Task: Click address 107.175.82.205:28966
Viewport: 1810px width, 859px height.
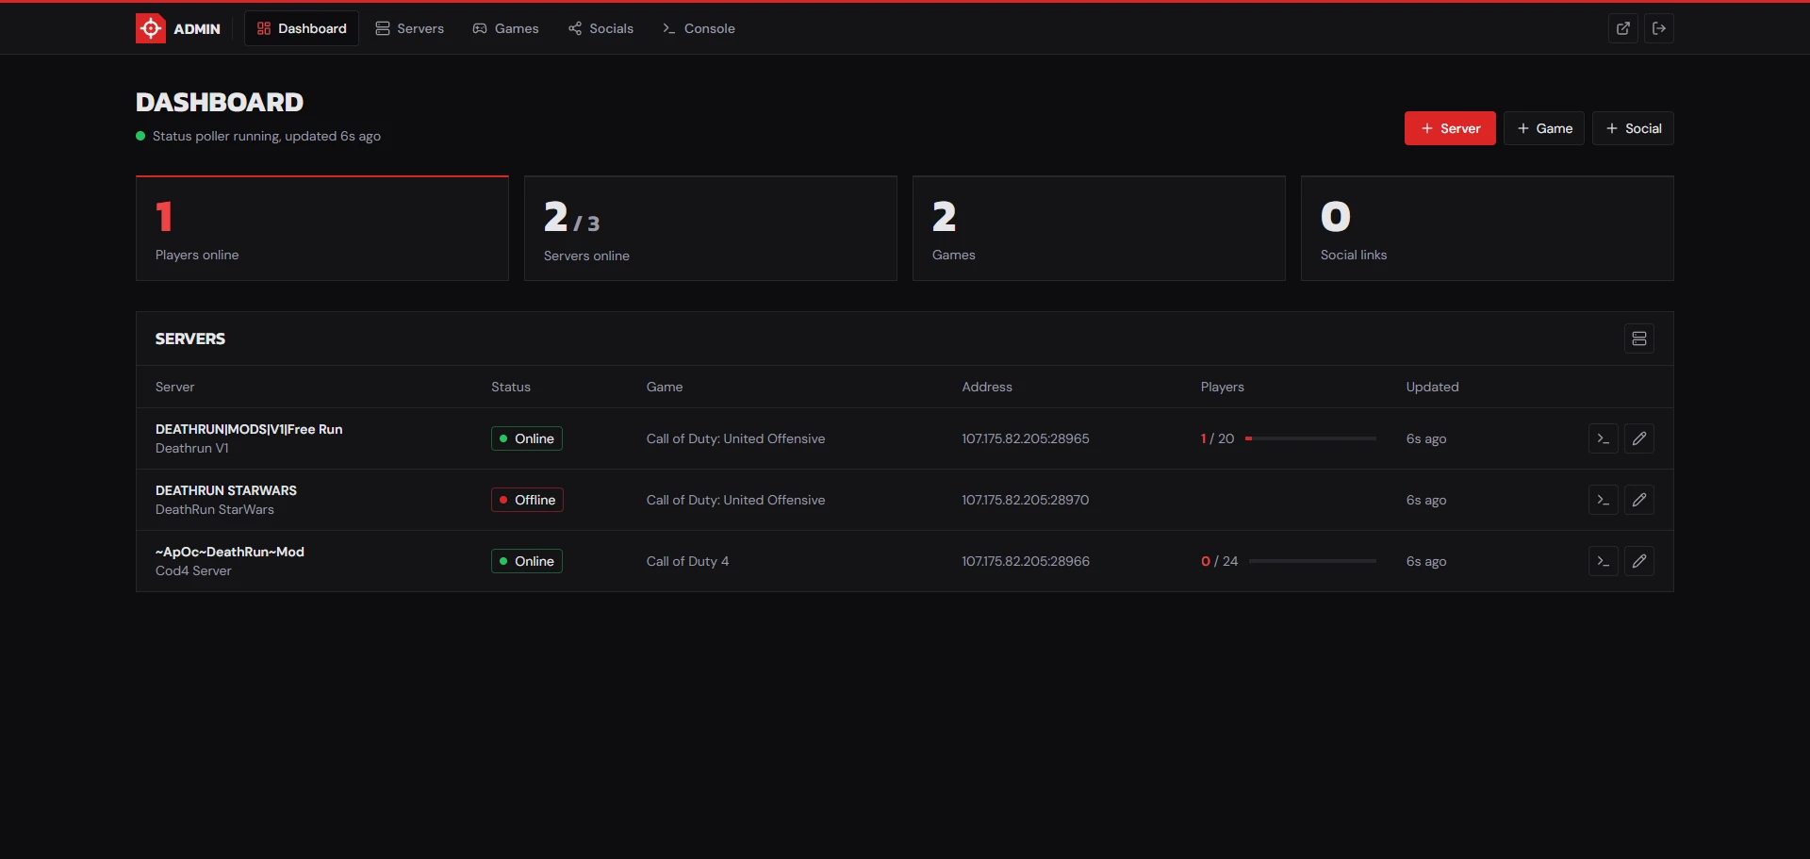Action: tap(1026, 561)
